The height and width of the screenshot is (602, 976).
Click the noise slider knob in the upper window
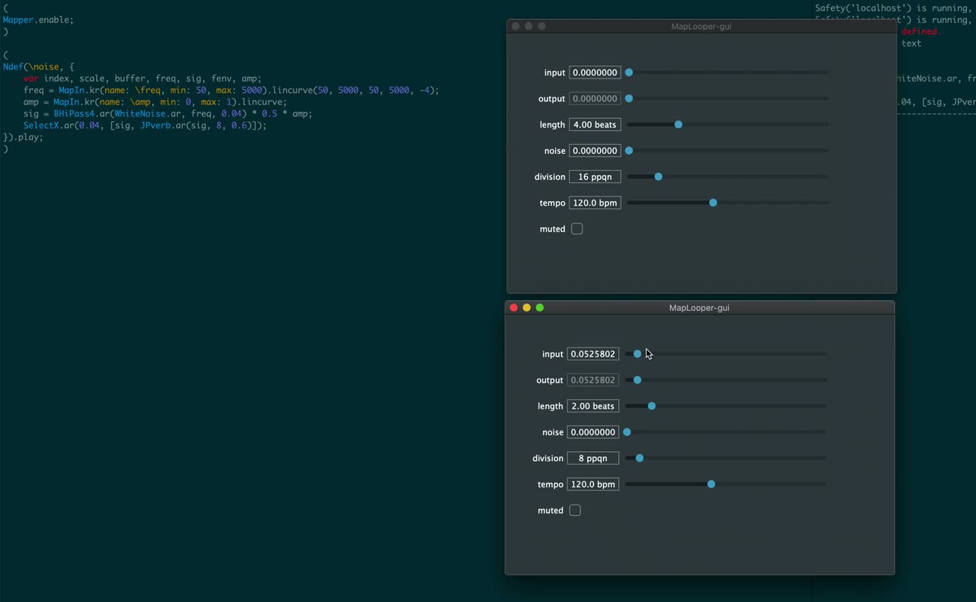[x=629, y=151]
